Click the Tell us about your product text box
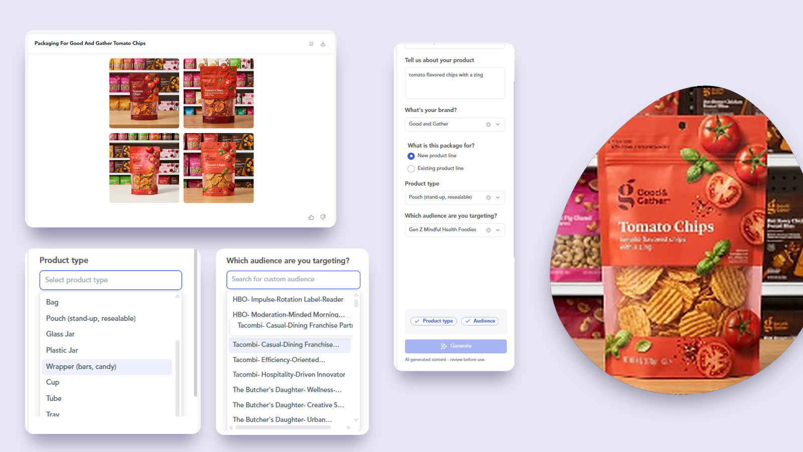 coord(455,83)
